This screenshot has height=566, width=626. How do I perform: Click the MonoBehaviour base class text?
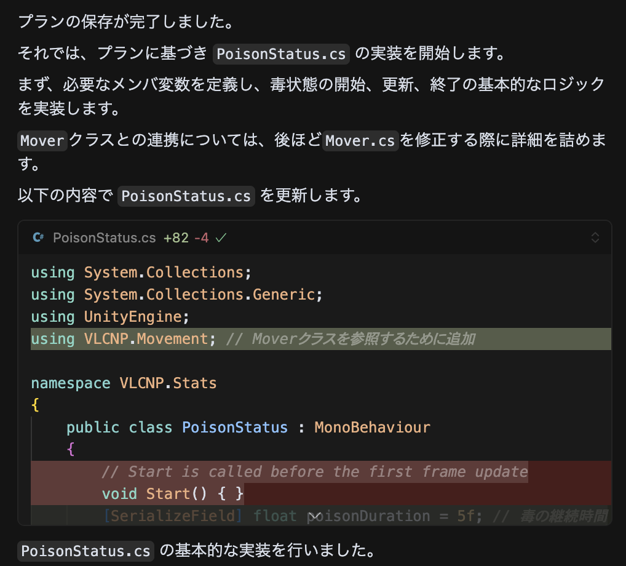(373, 427)
